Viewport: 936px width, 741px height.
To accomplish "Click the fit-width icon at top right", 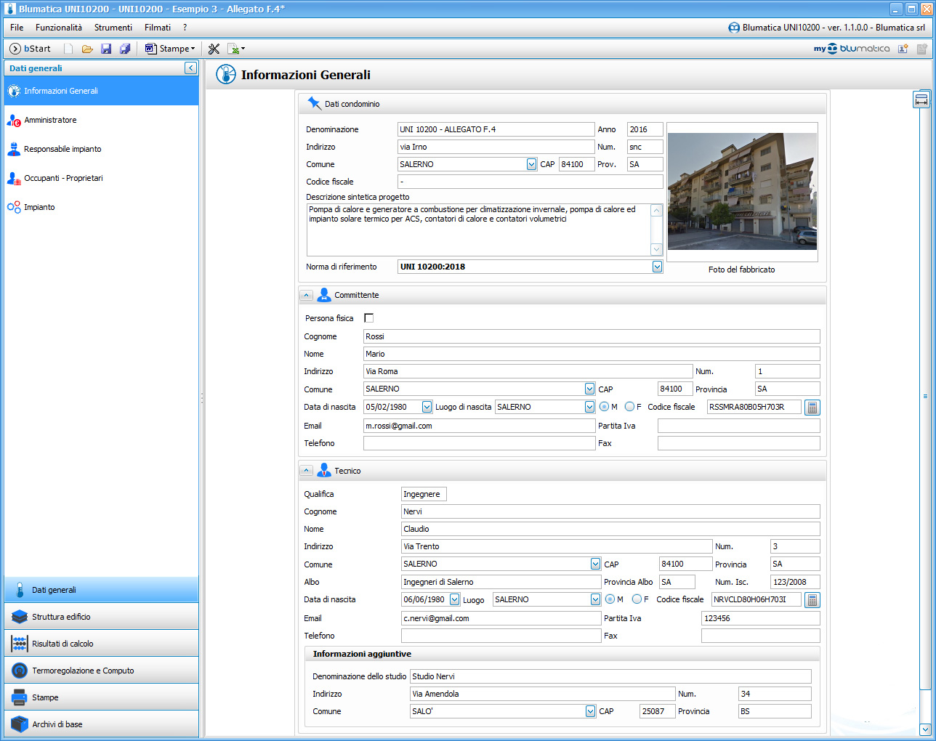I will click(x=921, y=100).
